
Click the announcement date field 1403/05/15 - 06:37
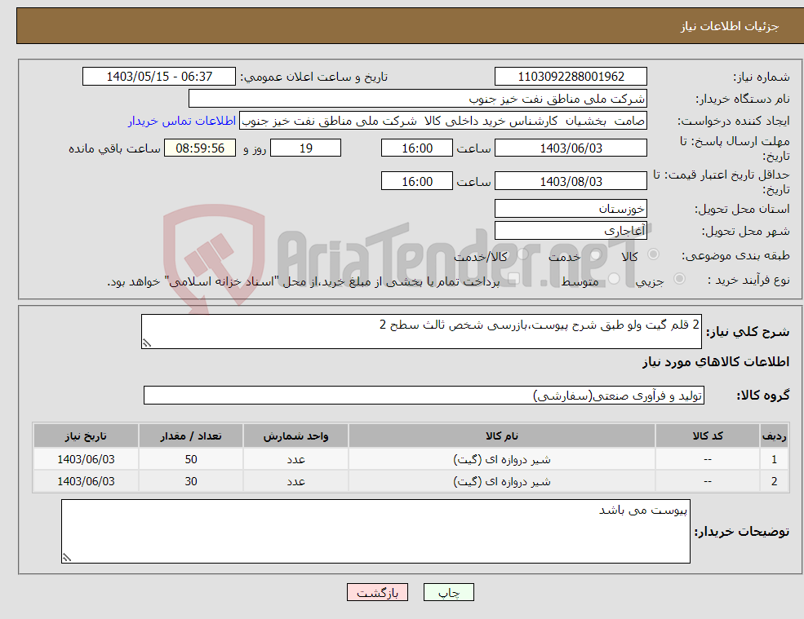(x=159, y=77)
